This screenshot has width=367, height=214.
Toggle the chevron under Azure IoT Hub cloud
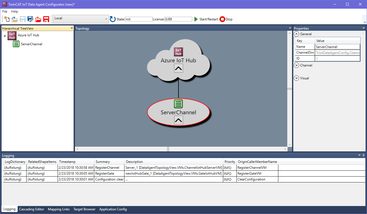178,68
